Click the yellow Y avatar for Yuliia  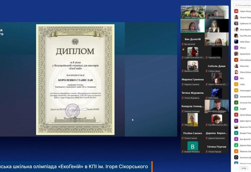click(x=236, y=84)
